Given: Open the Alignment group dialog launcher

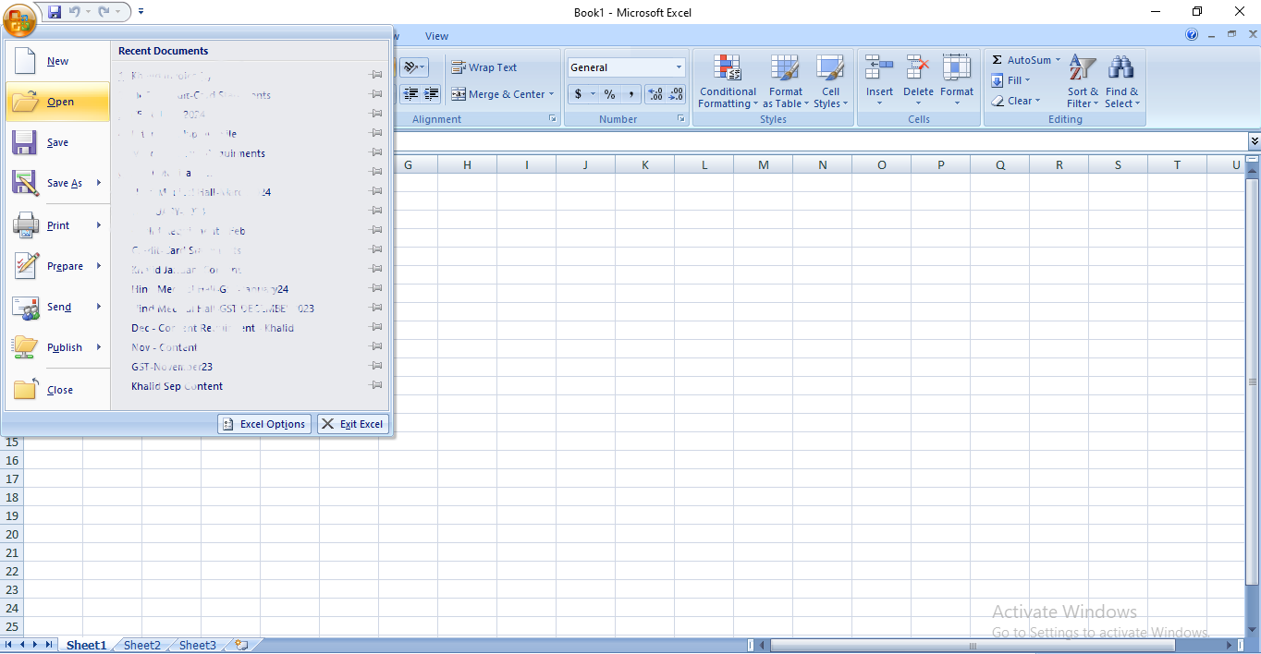Looking at the screenshot, I should tap(553, 119).
